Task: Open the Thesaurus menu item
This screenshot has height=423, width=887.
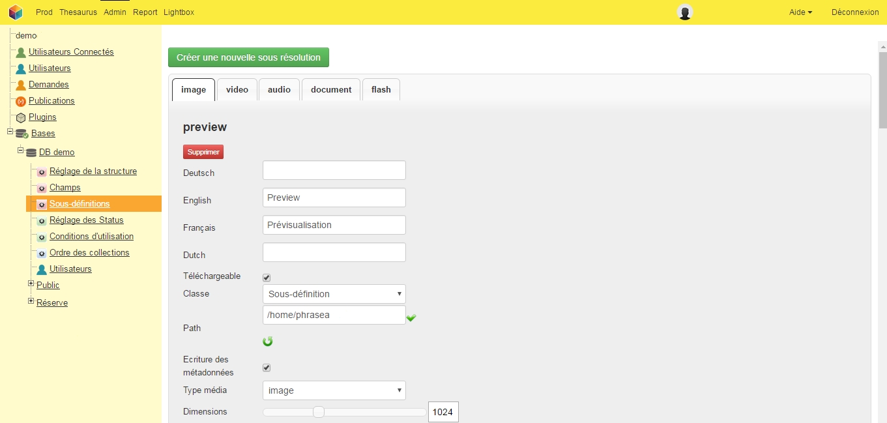Action: [x=78, y=12]
